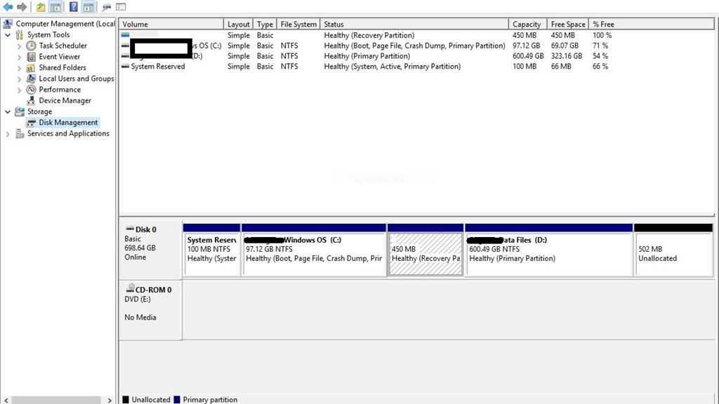Click the System Reserved volume row icon
This screenshot has height=404, width=719.
[125, 67]
